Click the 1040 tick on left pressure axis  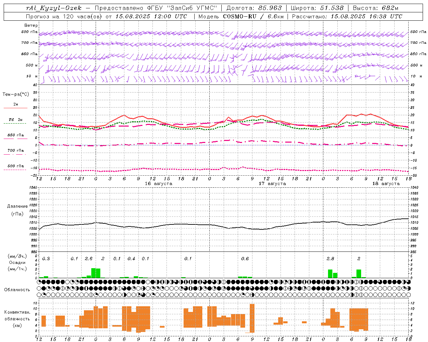coord(33,188)
